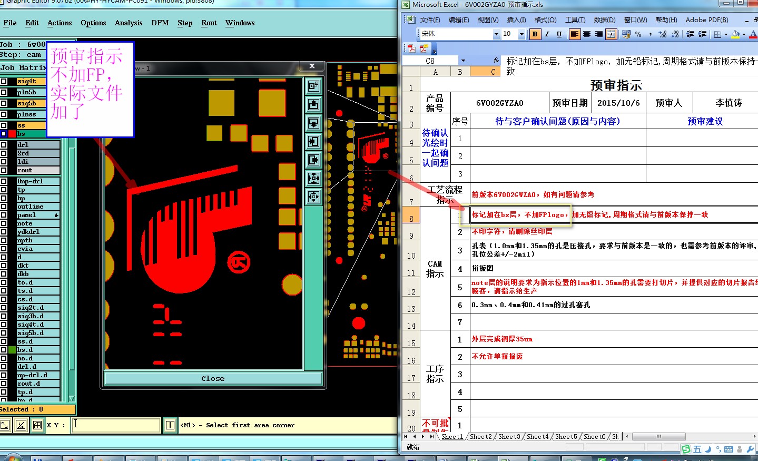Toggle checkbox for layer outline
Viewport: 758px width, 461px height.
(4, 207)
